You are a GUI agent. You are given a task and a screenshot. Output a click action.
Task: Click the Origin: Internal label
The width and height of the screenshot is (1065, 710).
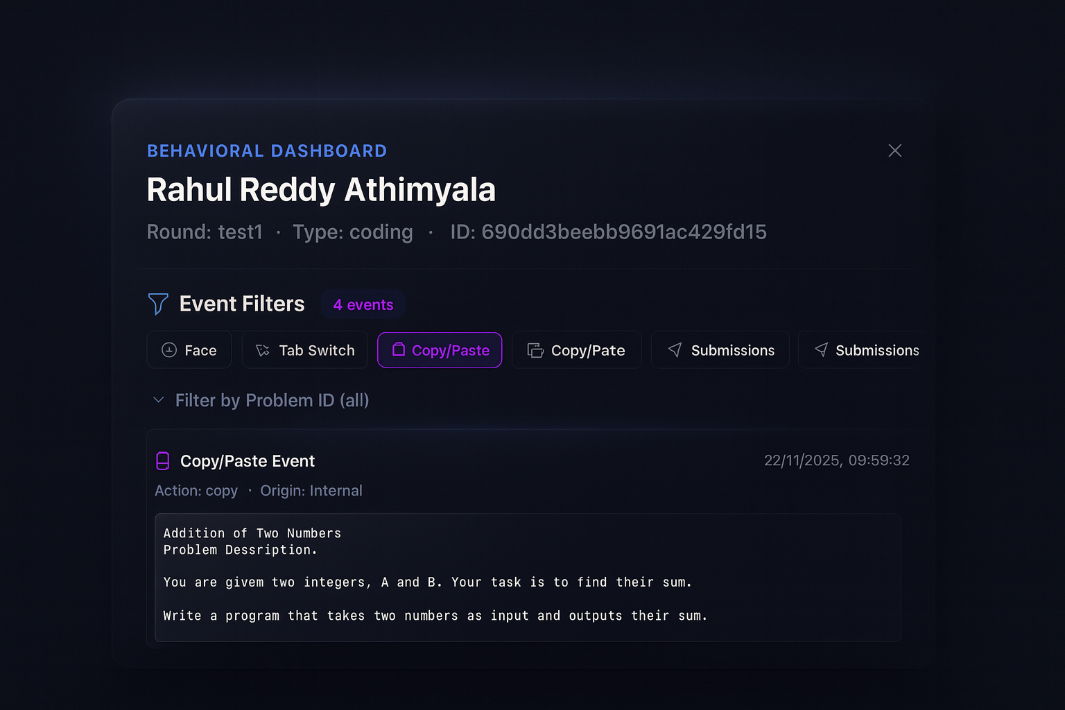[311, 491]
